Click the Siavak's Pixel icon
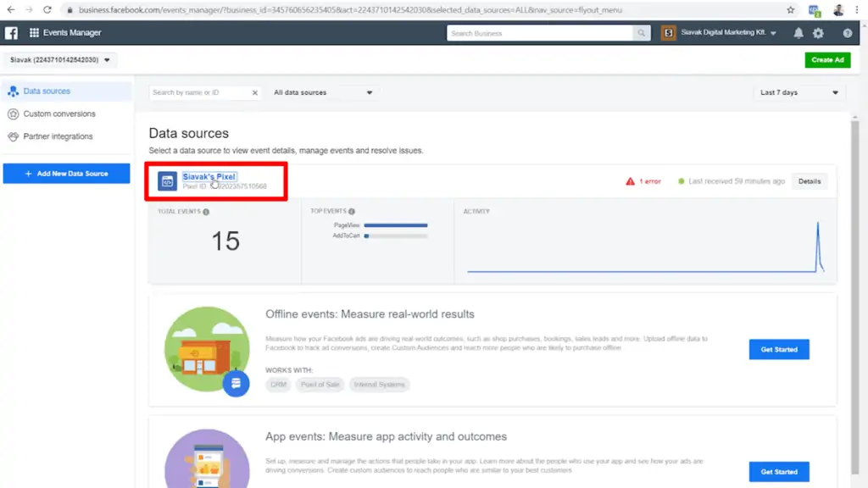The image size is (868, 488). click(x=167, y=180)
